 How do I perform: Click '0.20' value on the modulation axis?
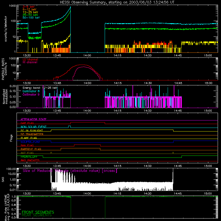(x=13, y=86)
